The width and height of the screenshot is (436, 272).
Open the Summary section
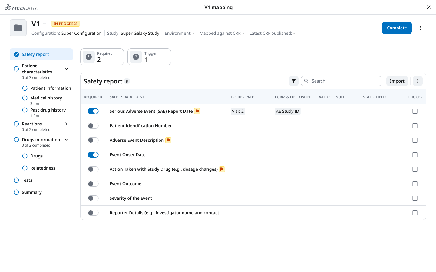point(32,192)
